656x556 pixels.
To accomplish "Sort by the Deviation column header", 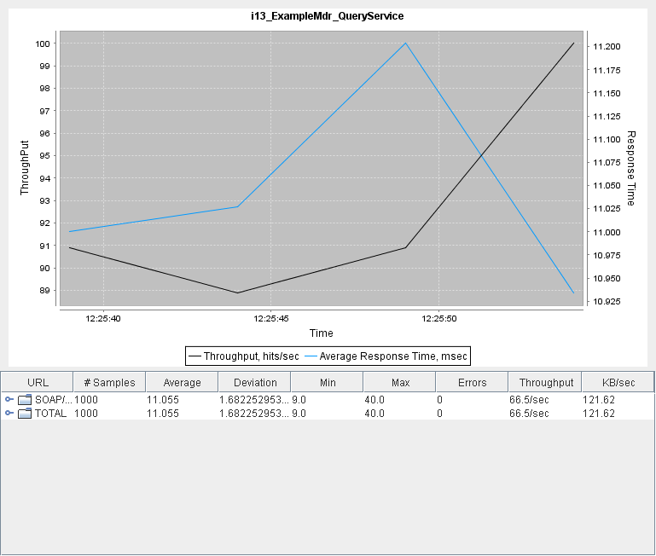I will (255, 382).
